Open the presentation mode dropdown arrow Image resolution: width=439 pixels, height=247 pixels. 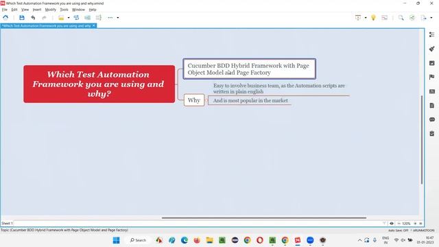[x=366, y=18]
